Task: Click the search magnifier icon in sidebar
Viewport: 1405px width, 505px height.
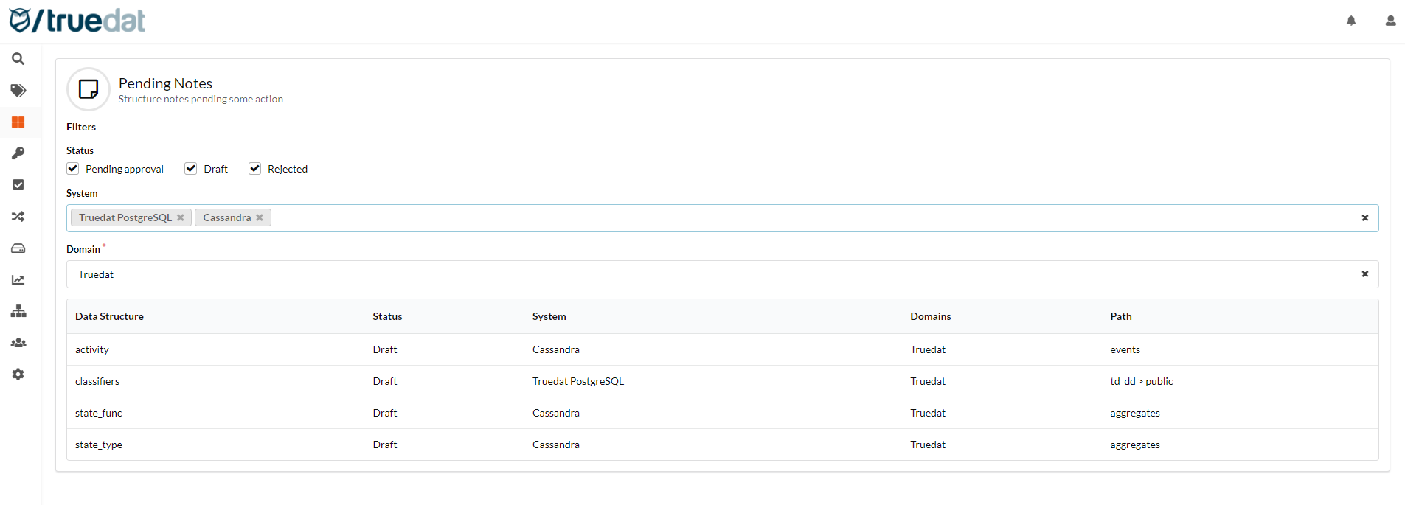Action: (x=18, y=59)
